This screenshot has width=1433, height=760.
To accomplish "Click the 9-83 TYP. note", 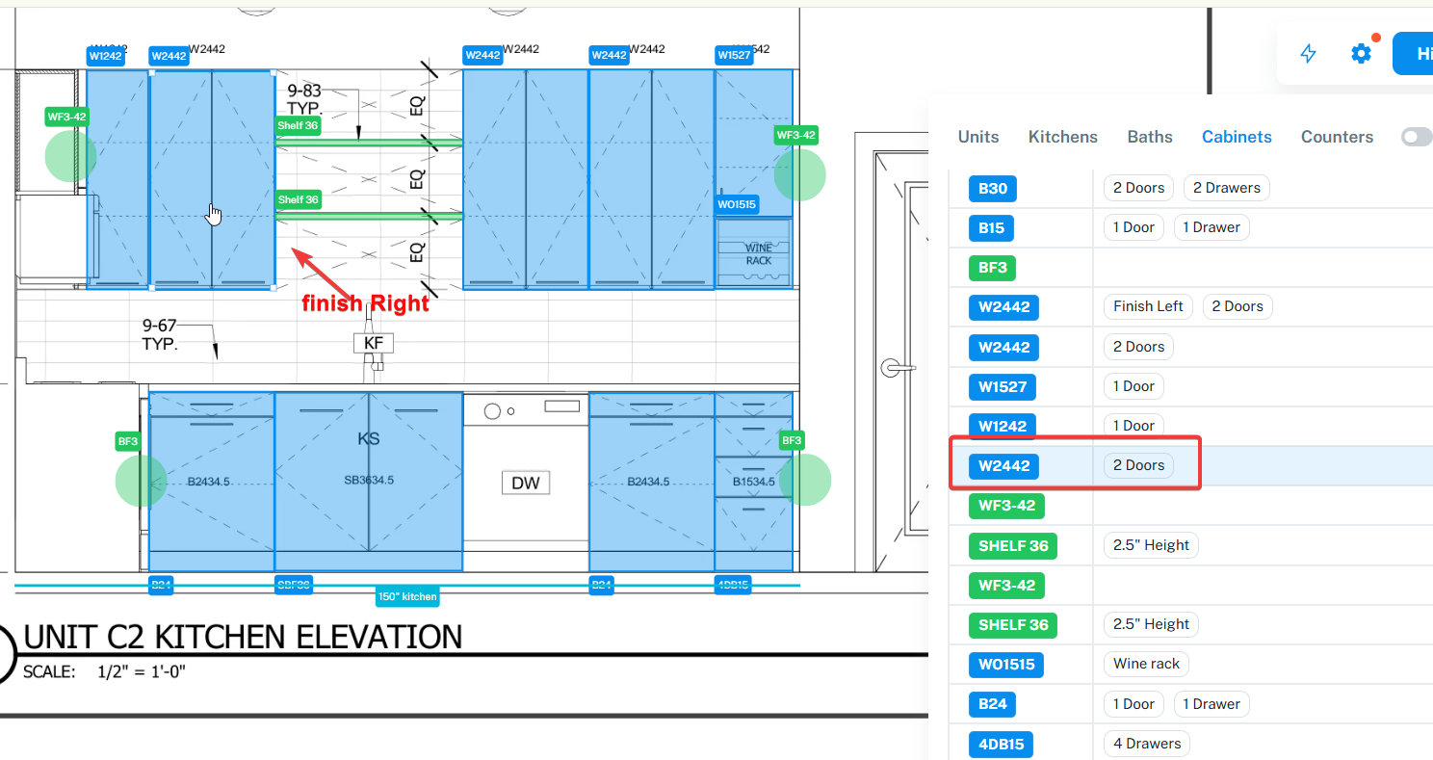I will click(x=304, y=99).
